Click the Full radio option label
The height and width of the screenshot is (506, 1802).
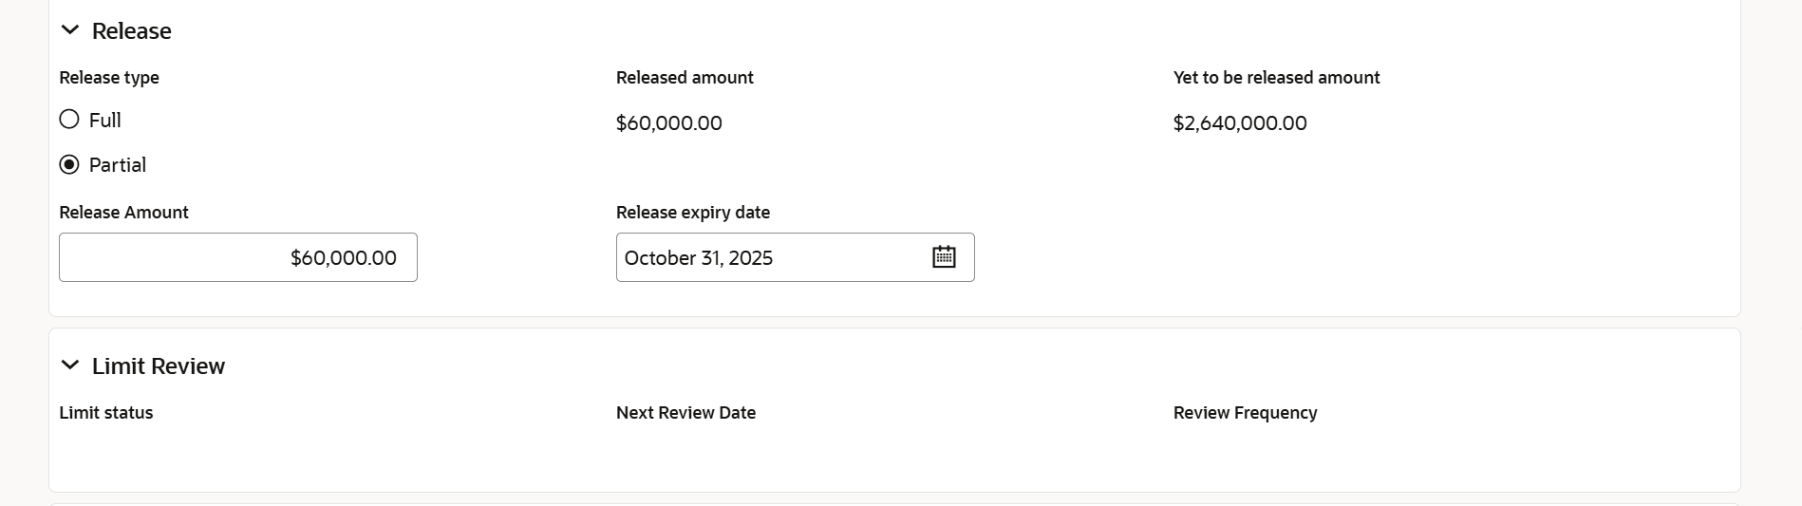(x=105, y=121)
